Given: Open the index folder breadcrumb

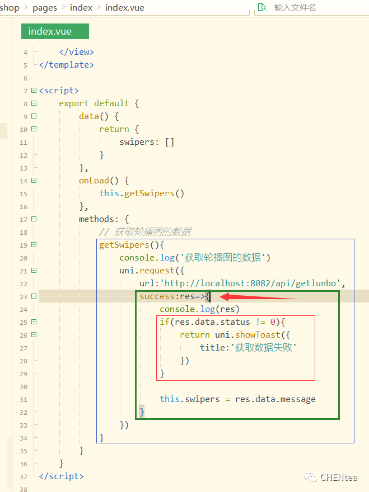Looking at the screenshot, I should [x=81, y=7].
